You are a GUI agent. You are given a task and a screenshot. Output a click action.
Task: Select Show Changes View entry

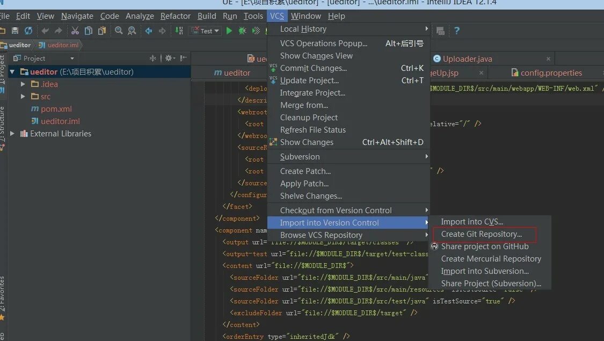(x=348, y=56)
